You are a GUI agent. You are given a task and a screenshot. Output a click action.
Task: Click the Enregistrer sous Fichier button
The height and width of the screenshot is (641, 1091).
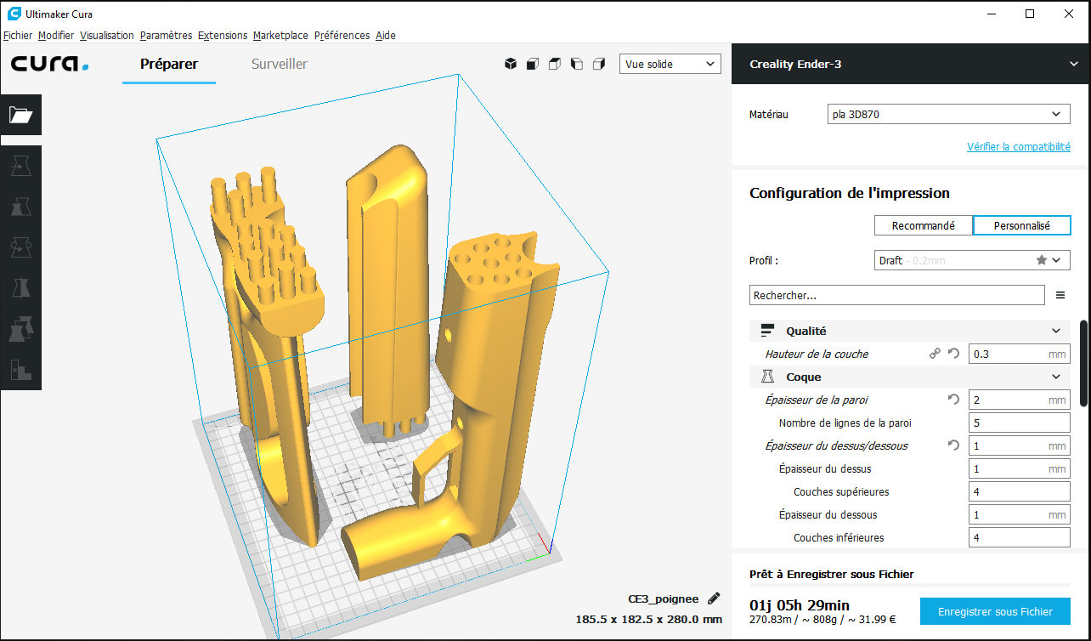pyautogui.click(x=994, y=611)
